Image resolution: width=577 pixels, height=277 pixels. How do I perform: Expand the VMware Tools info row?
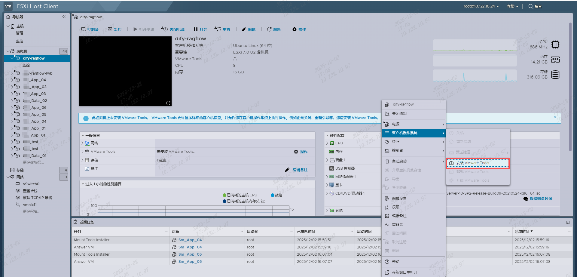pyautogui.click(x=82, y=152)
